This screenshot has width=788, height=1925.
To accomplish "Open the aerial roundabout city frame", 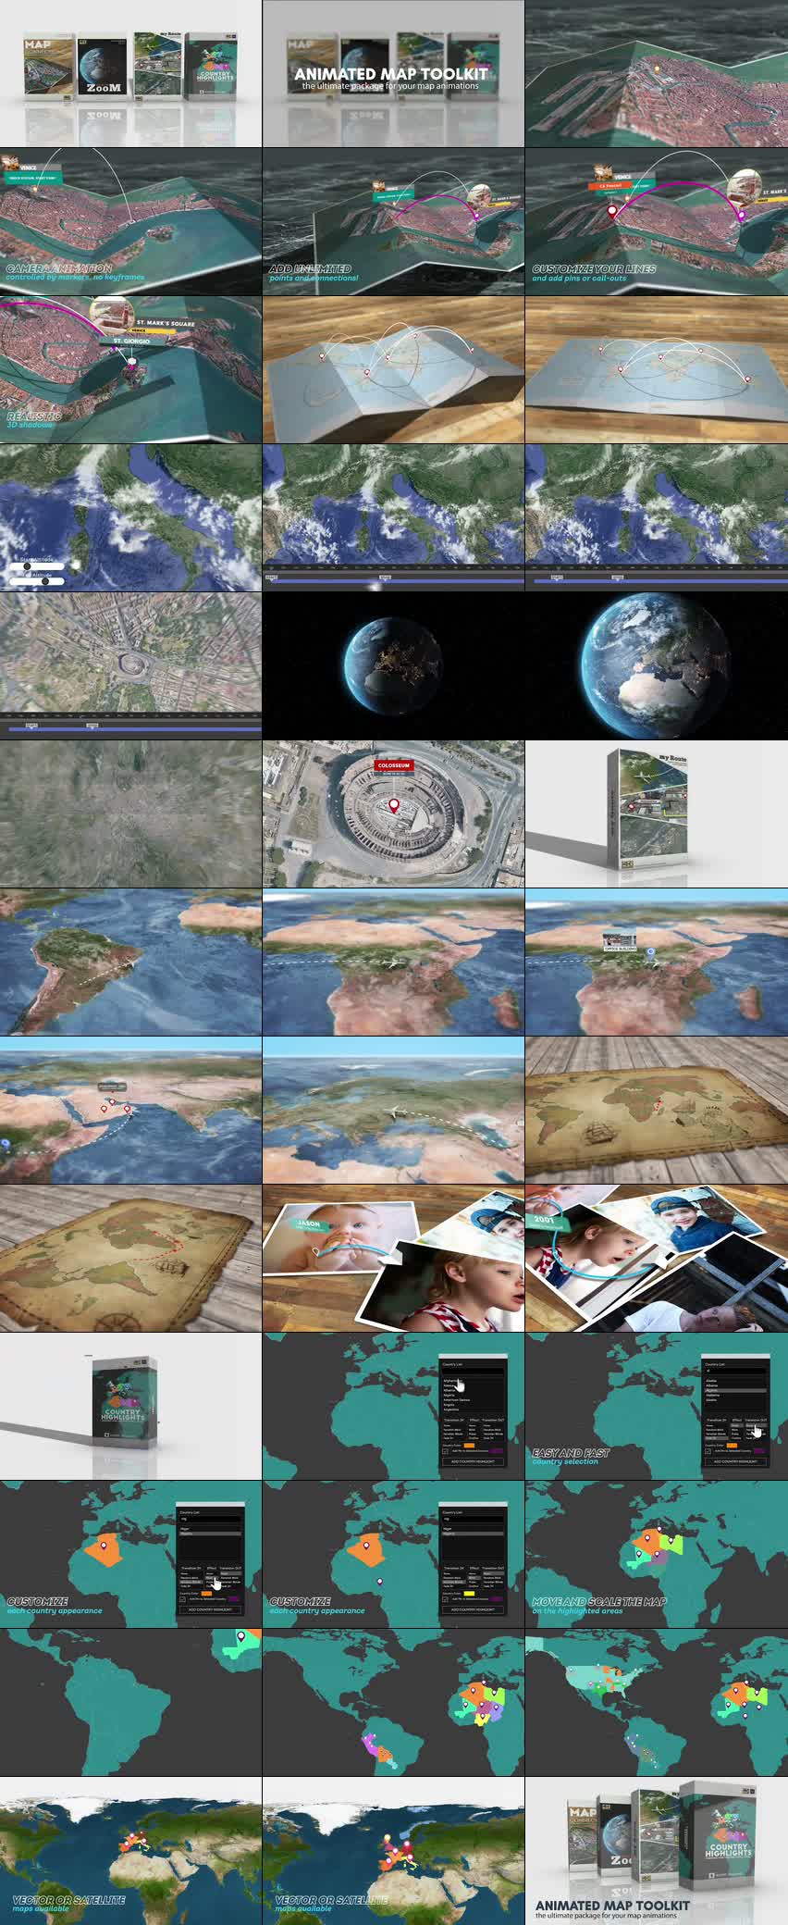I will 130,666.
